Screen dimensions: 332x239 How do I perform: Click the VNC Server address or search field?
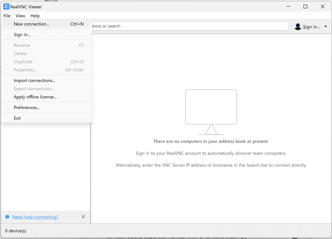[189, 26]
